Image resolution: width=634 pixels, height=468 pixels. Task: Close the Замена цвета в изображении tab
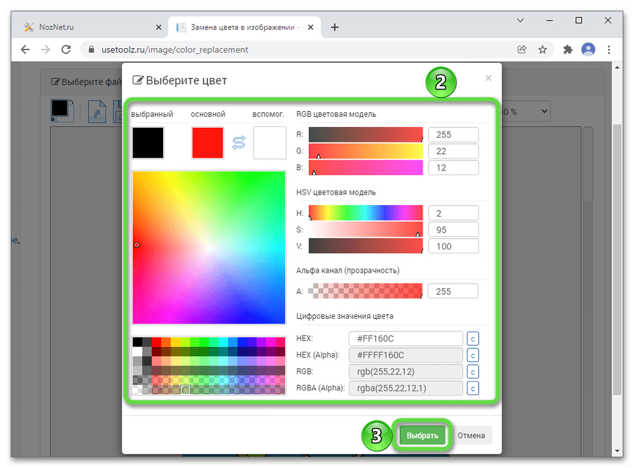click(310, 27)
